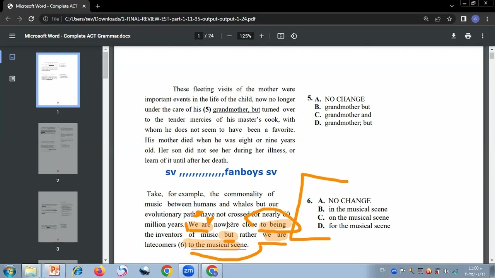Click answer text 'grandmother and'
Viewport: 495px width, 278px height.
click(348, 115)
